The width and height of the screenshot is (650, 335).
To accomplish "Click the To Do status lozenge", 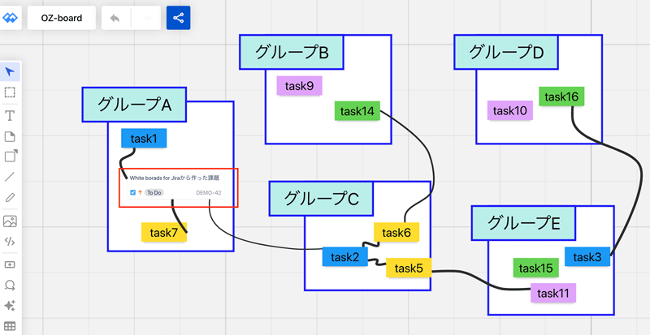I will tap(154, 192).
